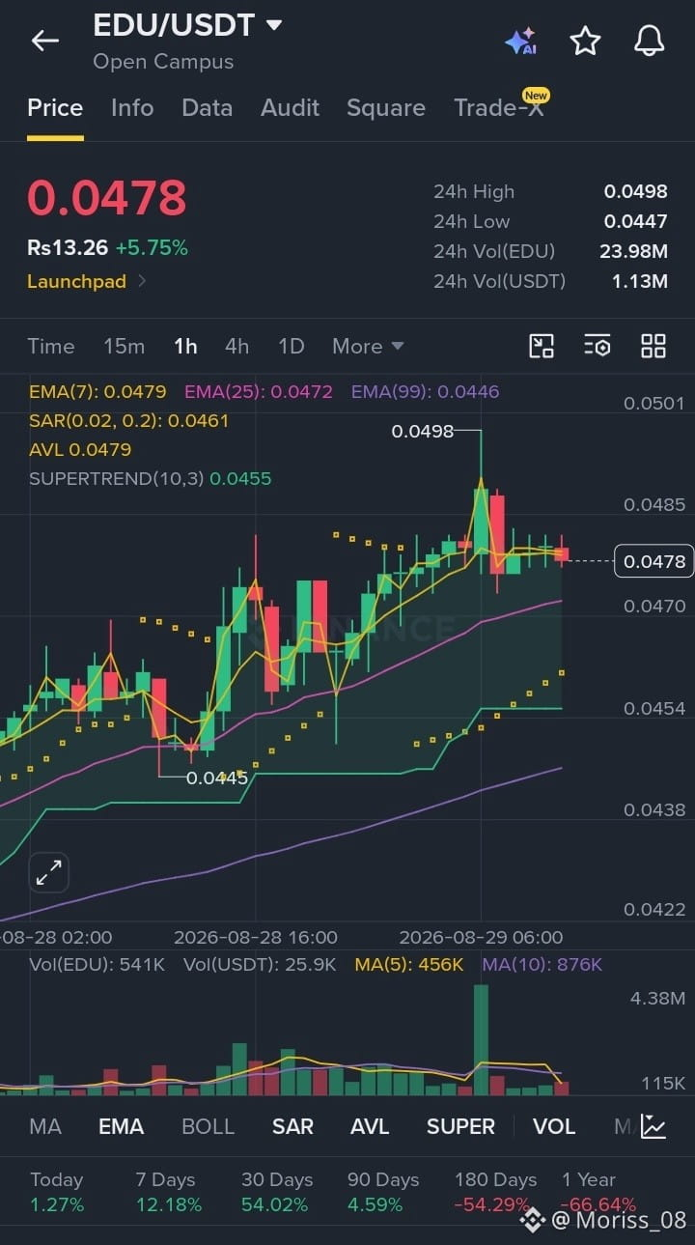
Task: Click the EMA(99): 0.0446 legend
Action: (x=426, y=392)
